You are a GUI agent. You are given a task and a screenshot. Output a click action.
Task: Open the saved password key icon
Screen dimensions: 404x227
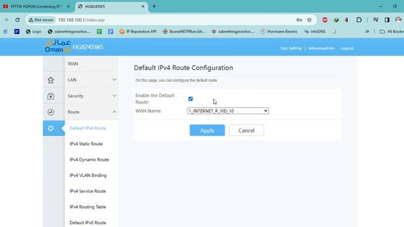pyautogui.click(x=299, y=20)
